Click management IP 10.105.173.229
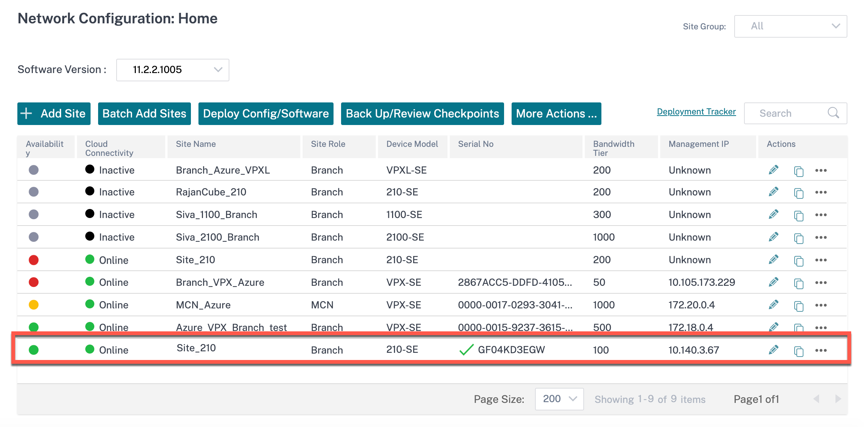Image resolution: width=864 pixels, height=427 pixels. pyautogui.click(x=702, y=282)
